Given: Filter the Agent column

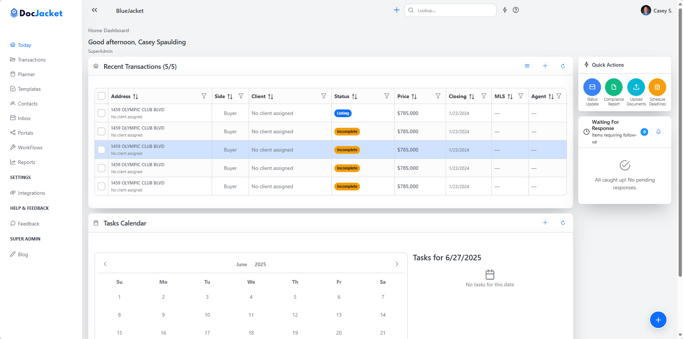Looking at the screenshot, I should tap(559, 96).
